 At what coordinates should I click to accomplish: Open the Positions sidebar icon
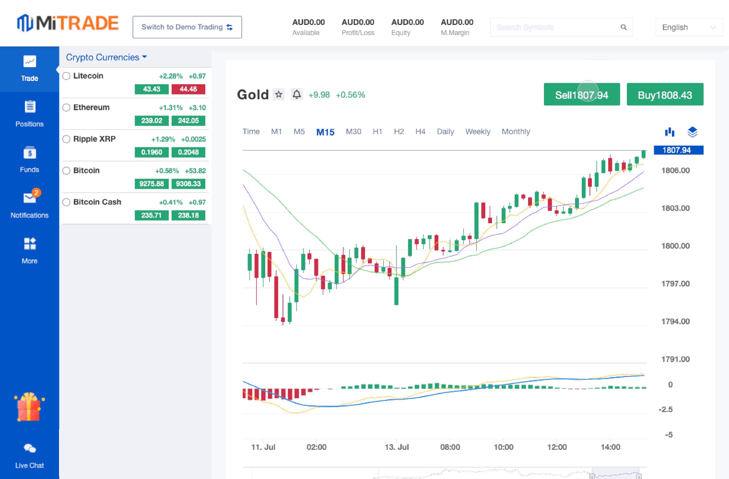click(x=30, y=107)
